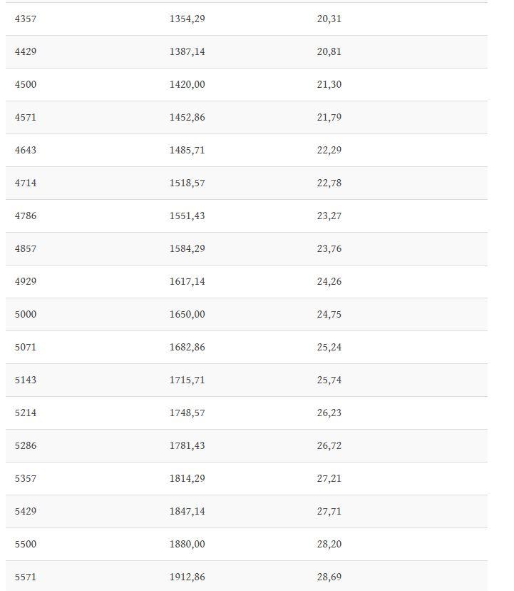The height and width of the screenshot is (591, 514).
Task: Click the 21,30 table cell
Action: pos(329,85)
